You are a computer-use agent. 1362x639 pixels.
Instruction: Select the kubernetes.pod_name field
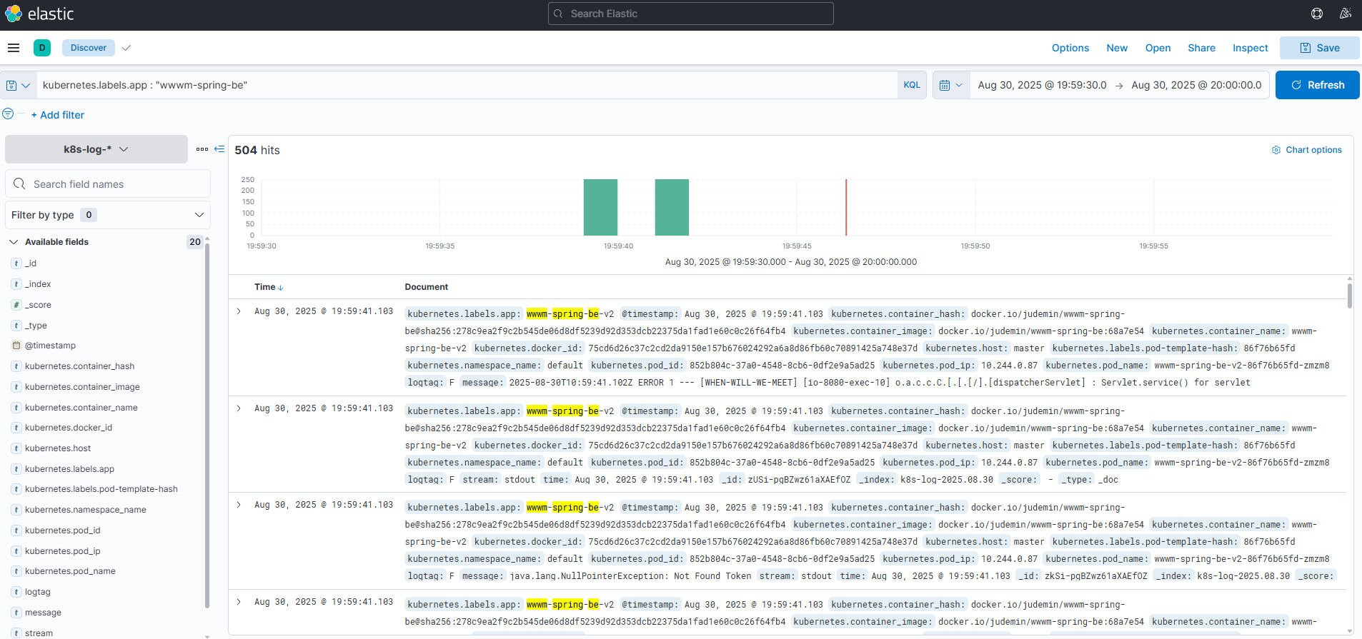click(x=70, y=571)
